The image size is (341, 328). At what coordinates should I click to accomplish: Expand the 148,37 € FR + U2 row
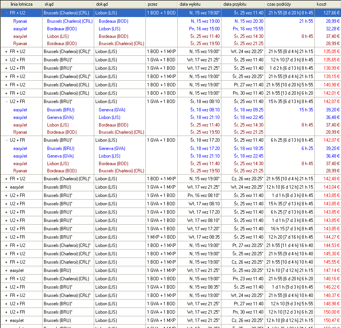tap(6, 295)
